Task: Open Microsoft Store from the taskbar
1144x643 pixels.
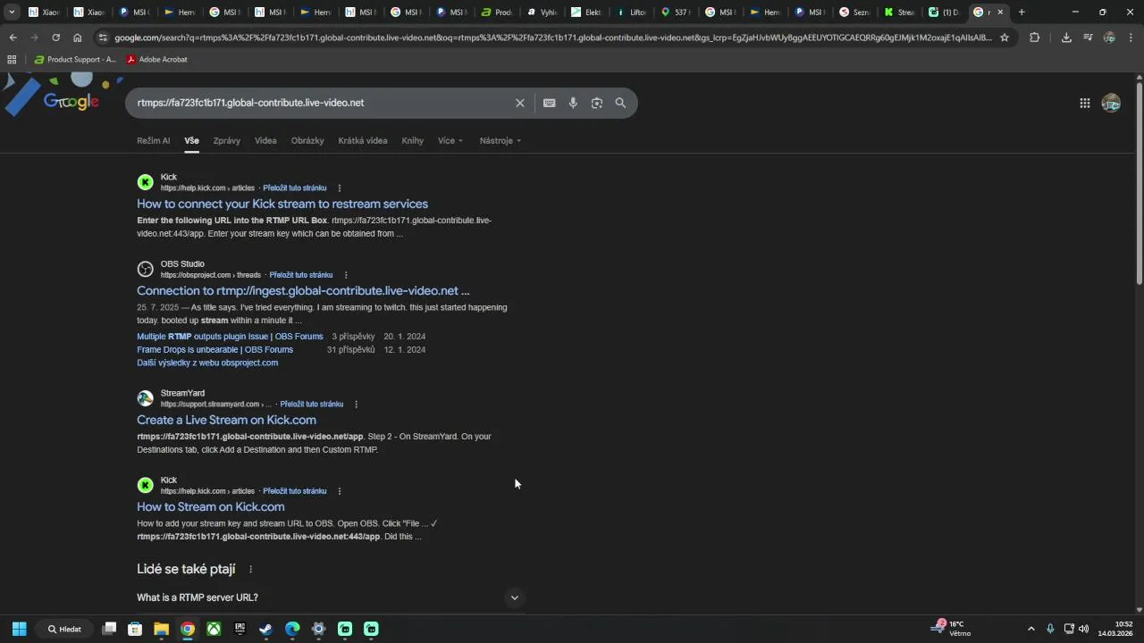Action: point(135,629)
